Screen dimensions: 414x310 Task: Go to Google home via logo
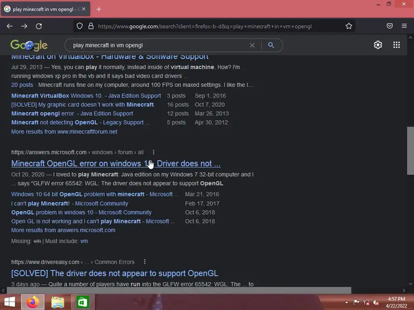29,45
